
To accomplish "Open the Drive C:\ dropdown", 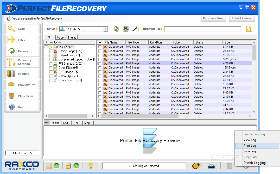I will (x=106, y=29).
